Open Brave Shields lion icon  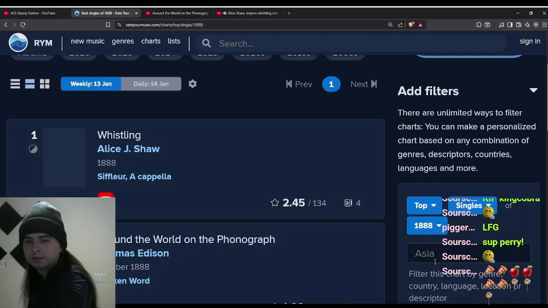coord(411,25)
